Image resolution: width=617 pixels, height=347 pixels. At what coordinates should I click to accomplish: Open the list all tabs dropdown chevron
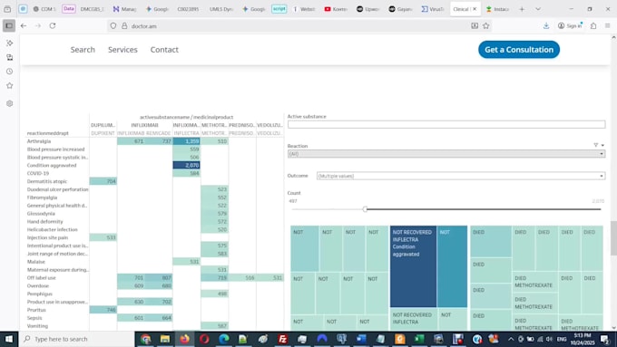[x=538, y=9]
